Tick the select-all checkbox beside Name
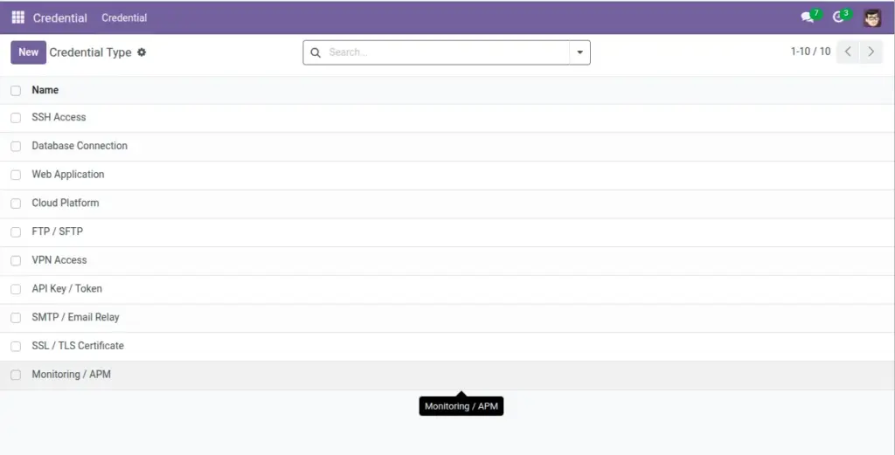 (x=16, y=90)
